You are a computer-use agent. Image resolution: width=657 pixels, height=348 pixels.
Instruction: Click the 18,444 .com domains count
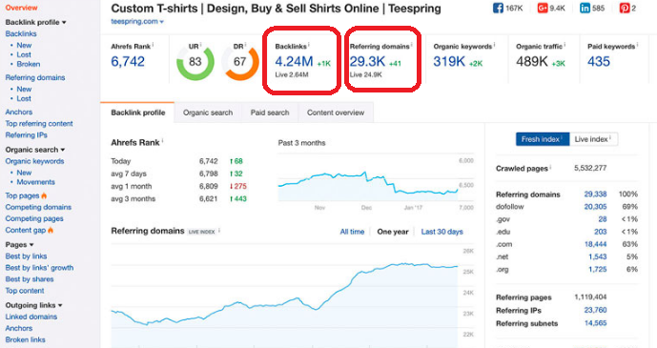[x=595, y=244]
